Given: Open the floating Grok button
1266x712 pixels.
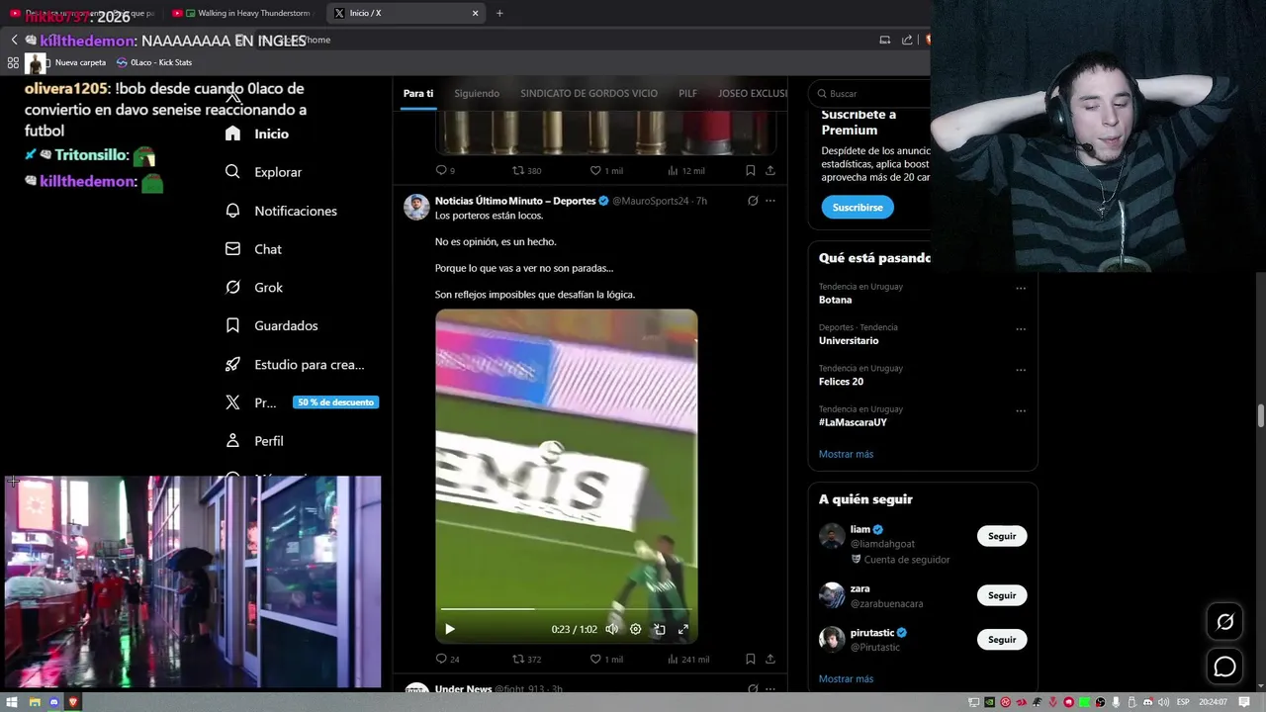Looking at the screenshot, I should pos(1224,622).
